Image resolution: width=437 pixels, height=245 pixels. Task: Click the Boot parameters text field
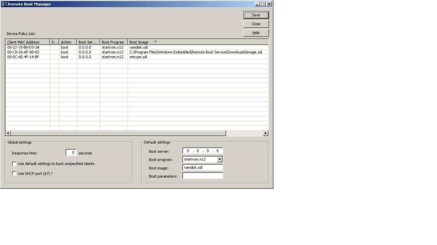pyautogui.click(x=202, y=176)
